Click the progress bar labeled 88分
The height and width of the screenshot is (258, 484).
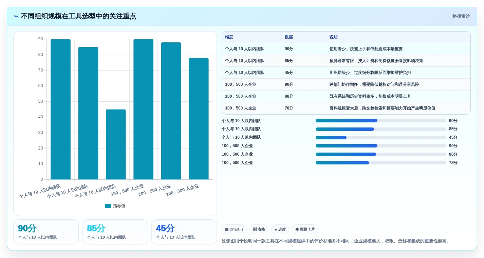pyautogui.click(x=381, y=154)
